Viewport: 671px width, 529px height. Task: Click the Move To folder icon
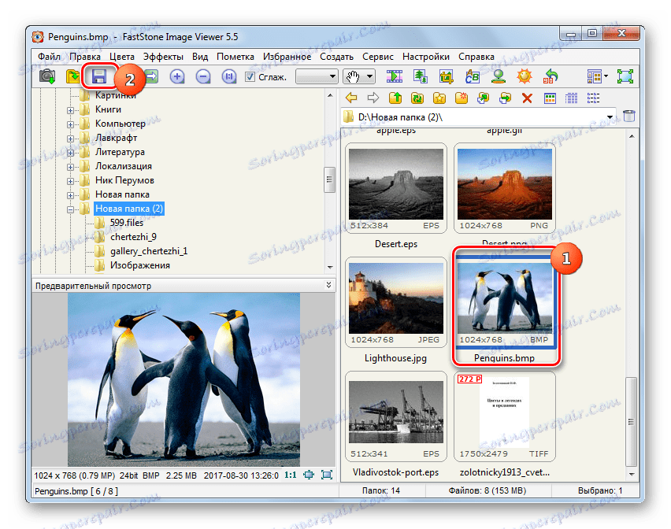505,98
